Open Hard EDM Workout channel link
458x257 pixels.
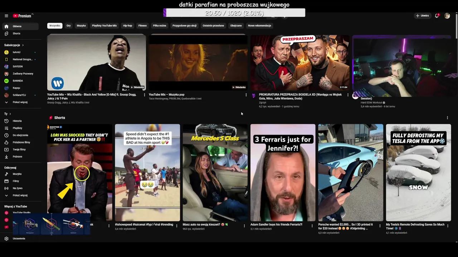pyautogui.click(x=371, y=102)
